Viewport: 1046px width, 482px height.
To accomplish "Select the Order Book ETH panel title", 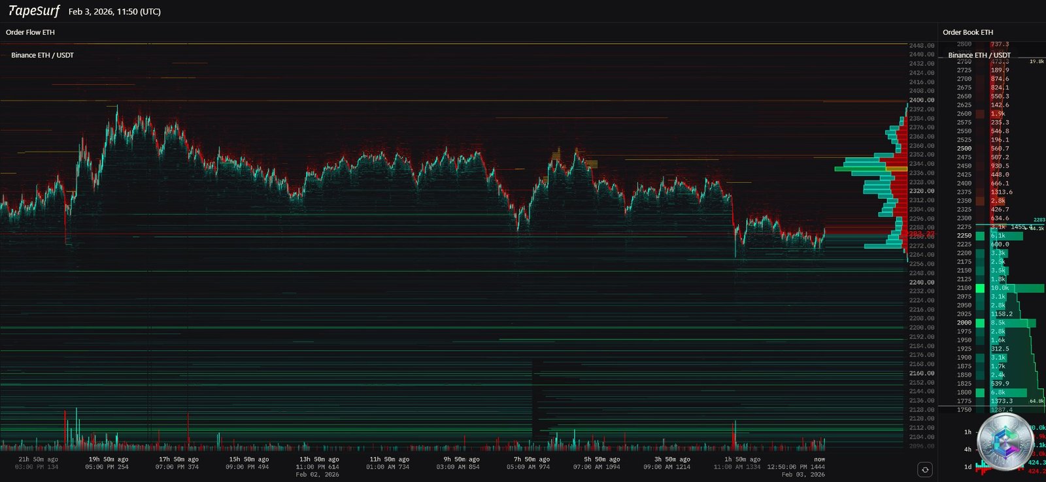I will pos(968,32).
